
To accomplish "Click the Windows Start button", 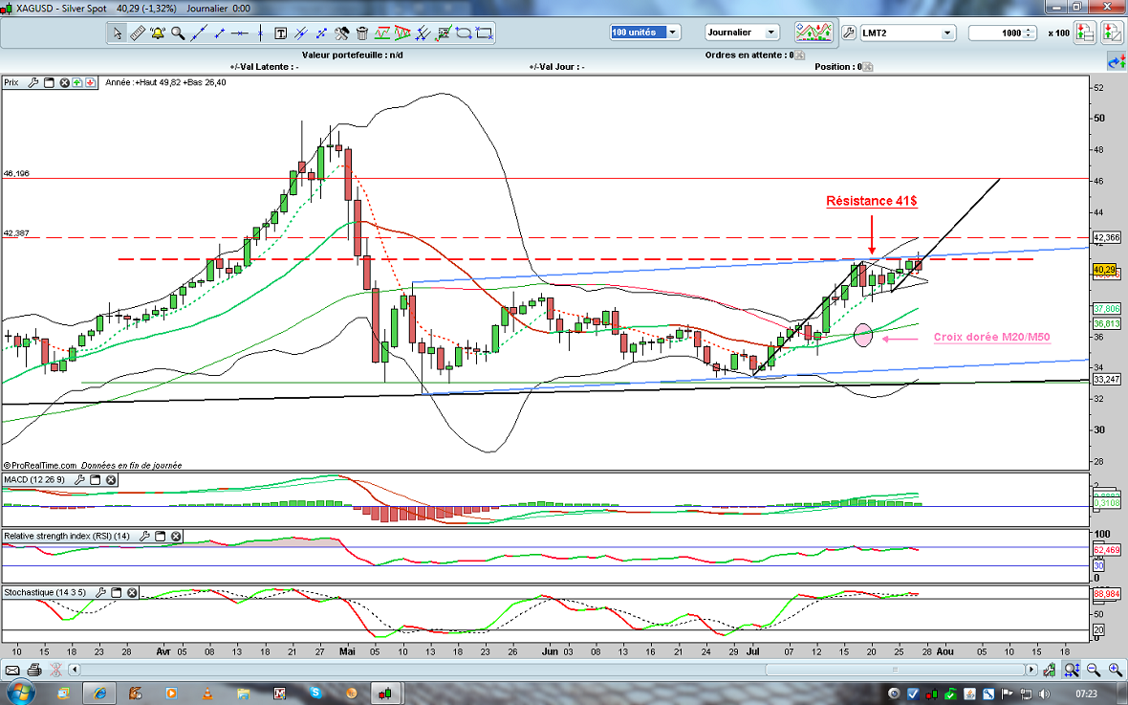I will 20,692.
